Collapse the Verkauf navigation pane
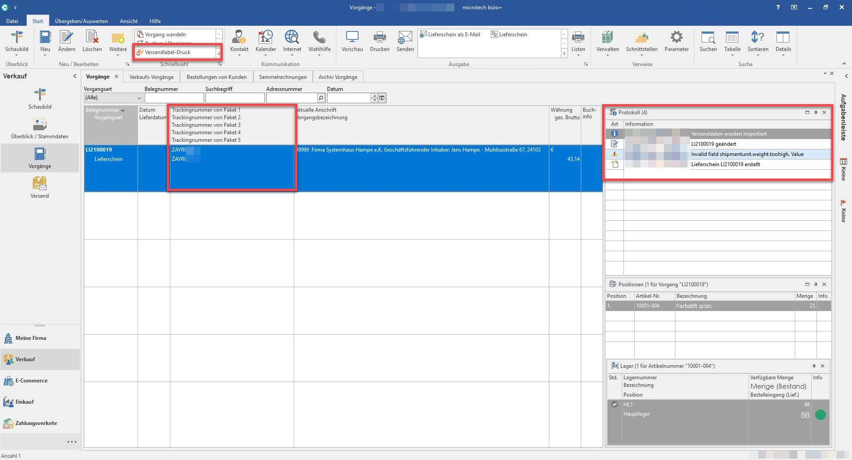This screenshot has width=852, height=460. click(75, 76)
